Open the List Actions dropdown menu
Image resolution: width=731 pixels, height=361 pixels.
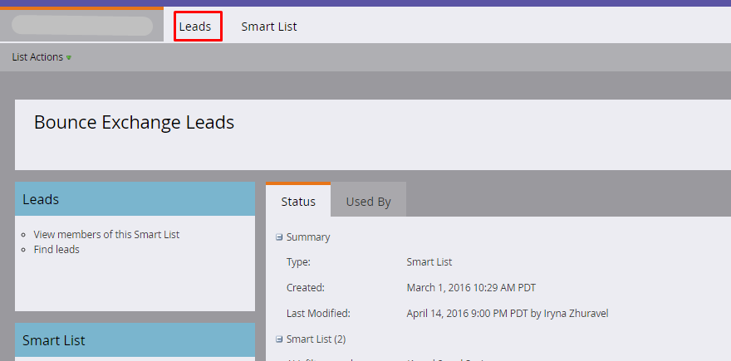[42, 57]
